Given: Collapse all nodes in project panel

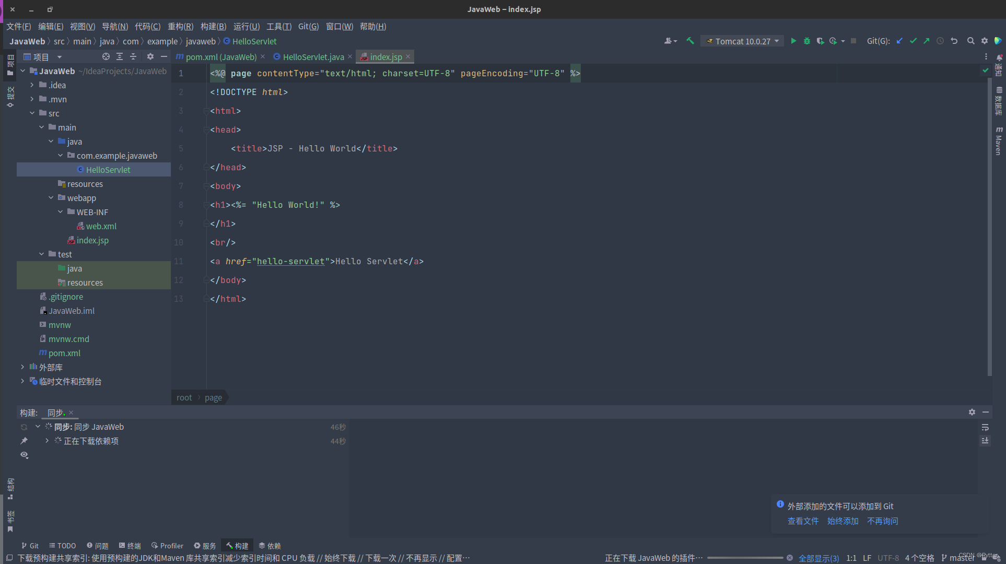Looking at the screenshot, I should (133, 56).
